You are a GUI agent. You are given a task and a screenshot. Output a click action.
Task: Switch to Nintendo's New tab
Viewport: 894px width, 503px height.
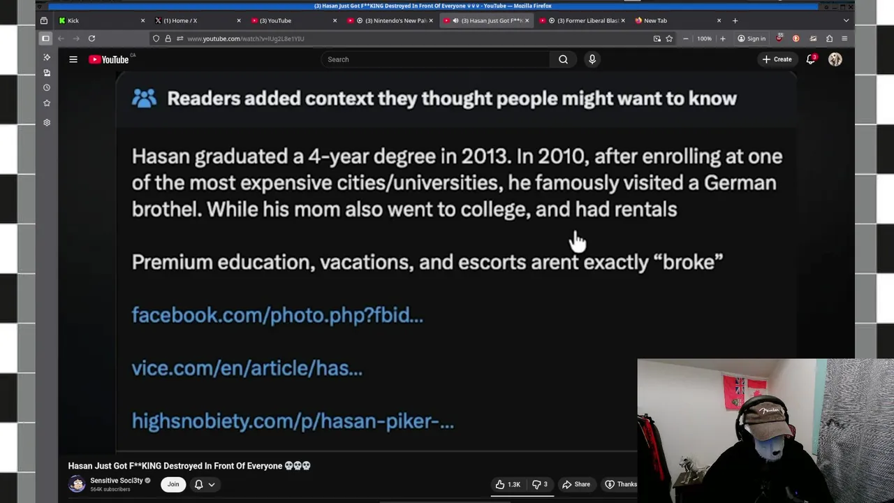390,20
